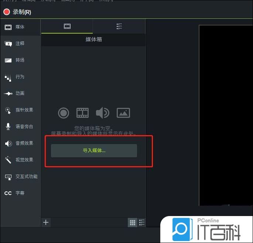Open the 指针效果 cursor effects tab
This screenshot has width=253, height=243.
pyautogui.click(x=20, y=110)
